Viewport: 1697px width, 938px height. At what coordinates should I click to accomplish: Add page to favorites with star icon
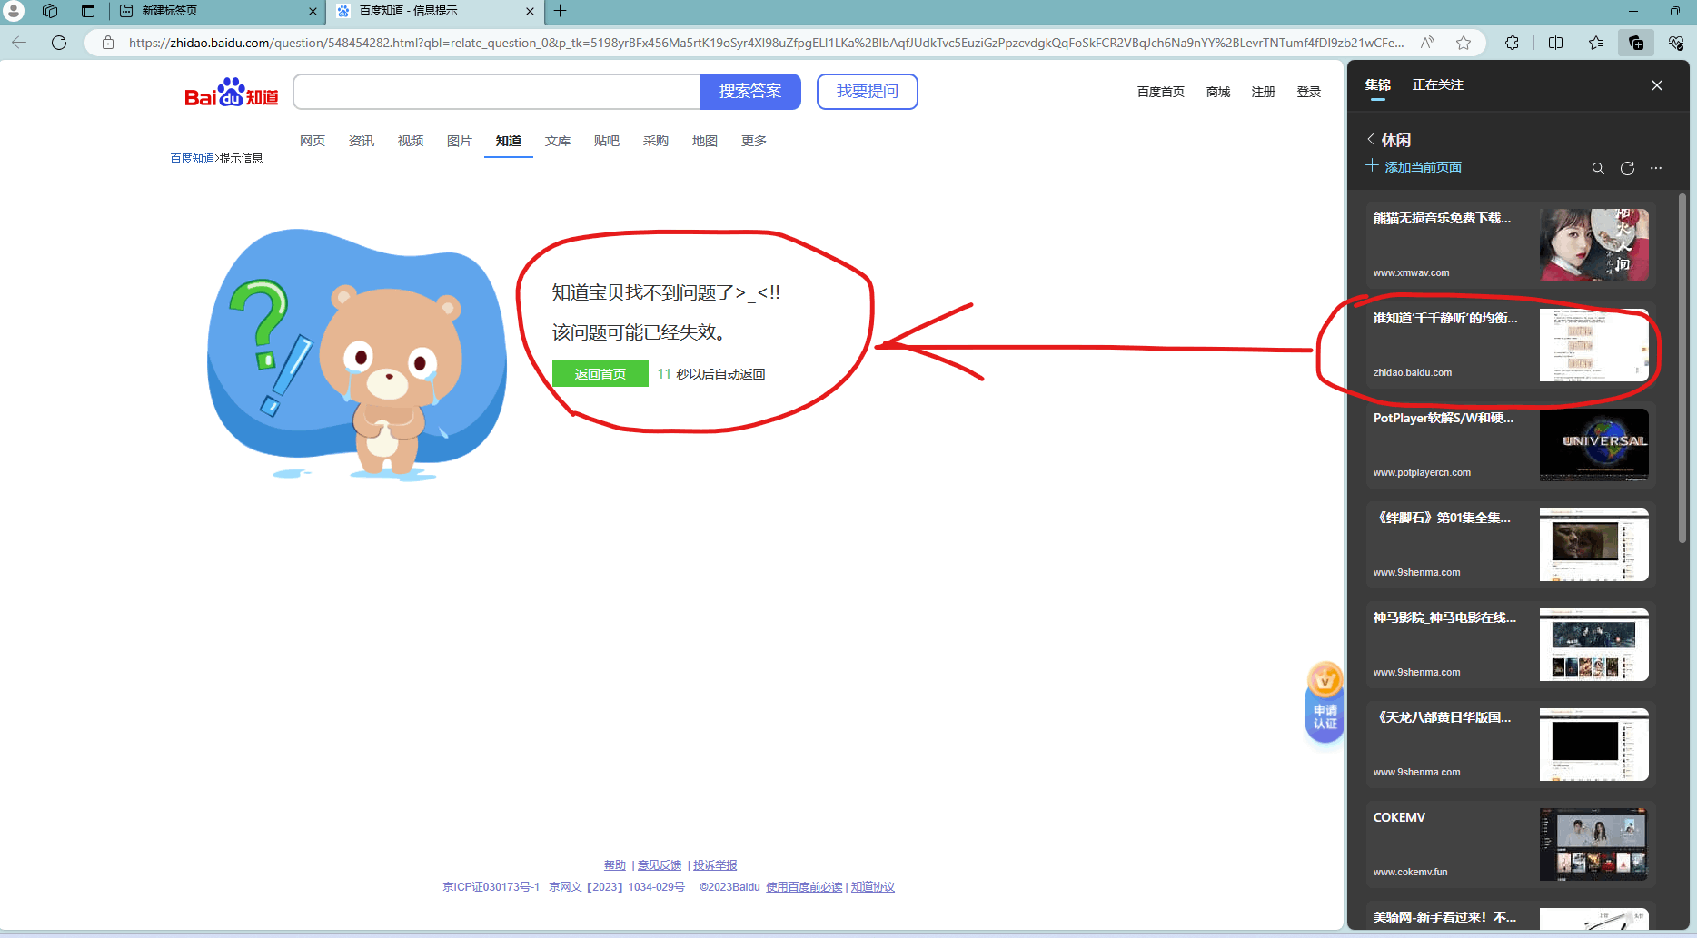pyautogui.click(x=1464, y=43)
